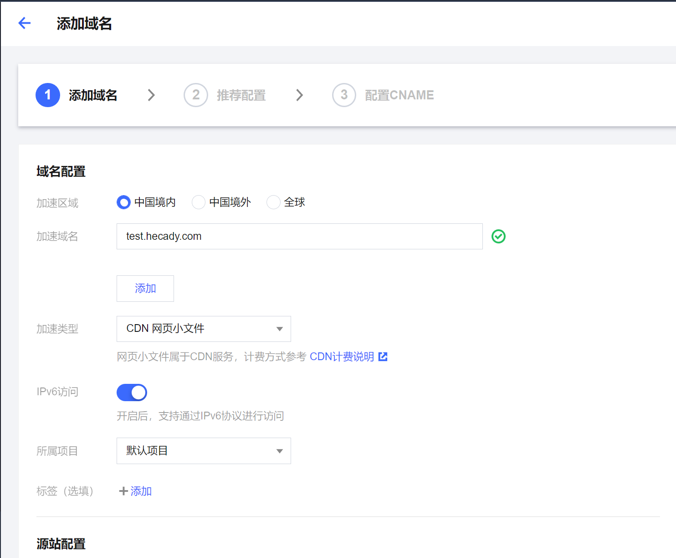Open the 加速类型 CDN 网页小文件 dropdown
This screenshot has width=676, height=558.
[204, 329]
